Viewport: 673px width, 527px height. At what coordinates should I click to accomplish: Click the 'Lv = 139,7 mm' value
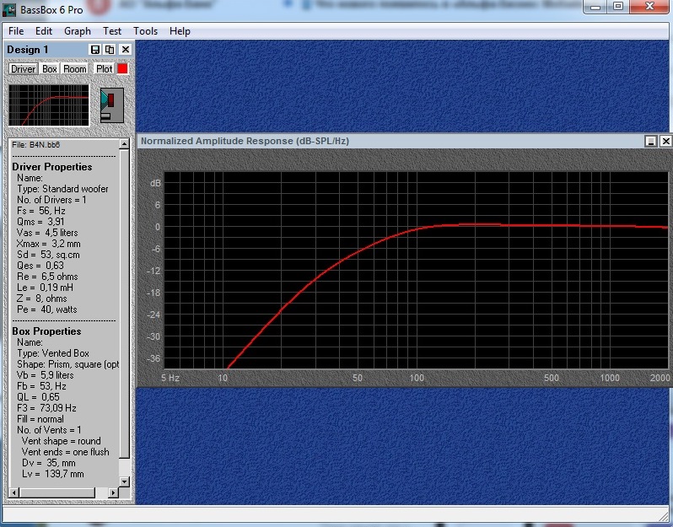coord(53,474)
